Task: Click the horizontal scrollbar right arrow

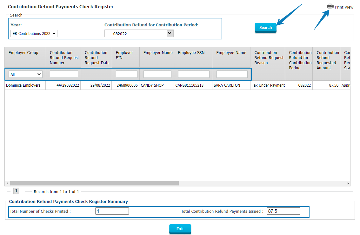Action: pos(348,183)
